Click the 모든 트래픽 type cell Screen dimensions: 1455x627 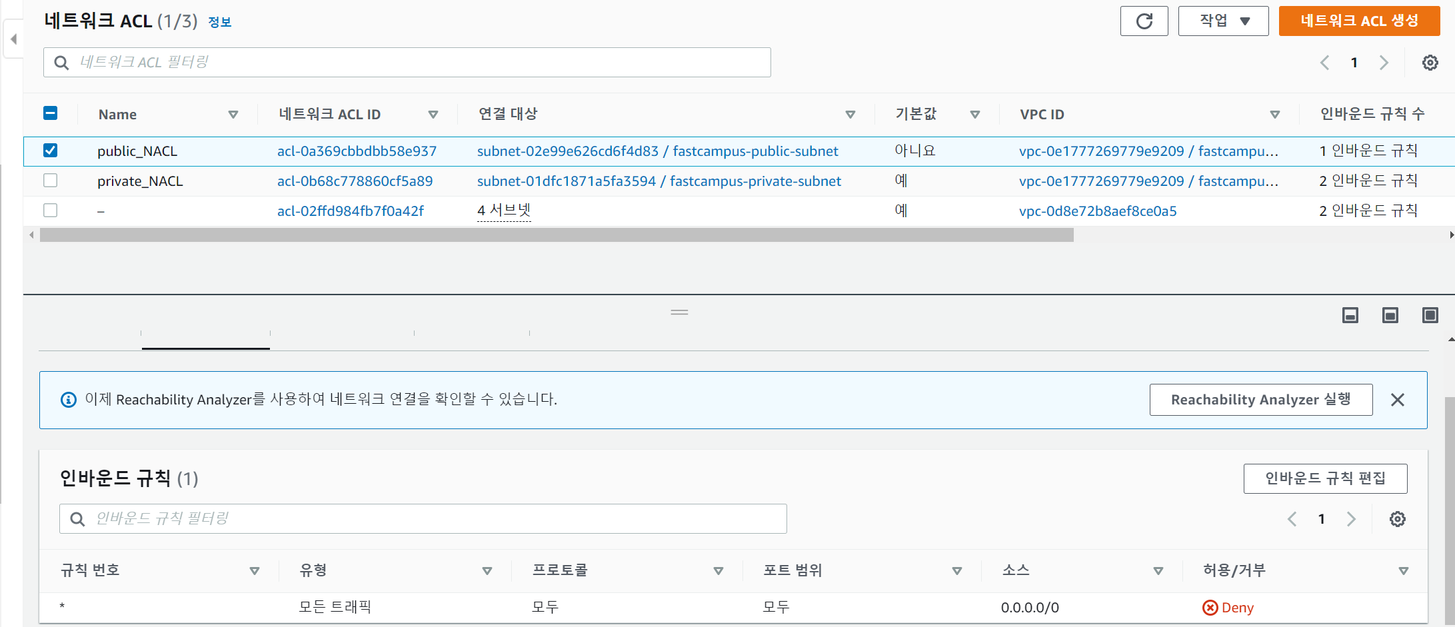coord(335,607)
